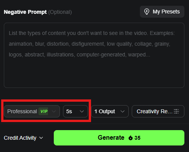
Task: Click the Negative Prompt heading label
Action: pos(25,12)
